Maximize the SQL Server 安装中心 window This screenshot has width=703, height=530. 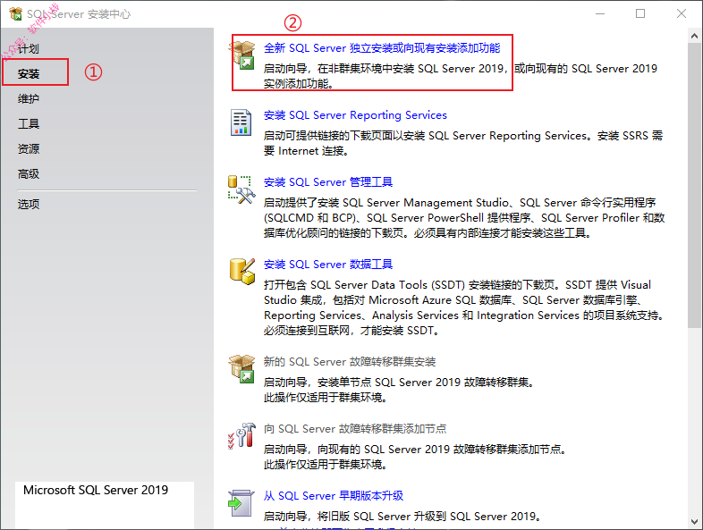tap(640, 14)
